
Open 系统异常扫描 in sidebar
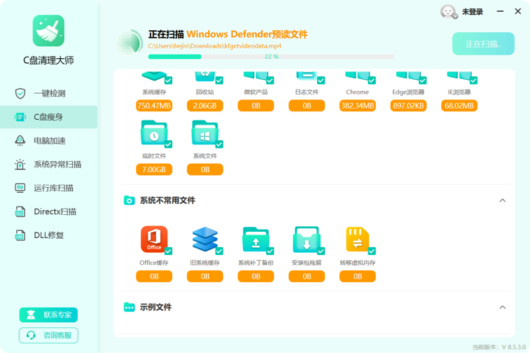coord(49,165)
